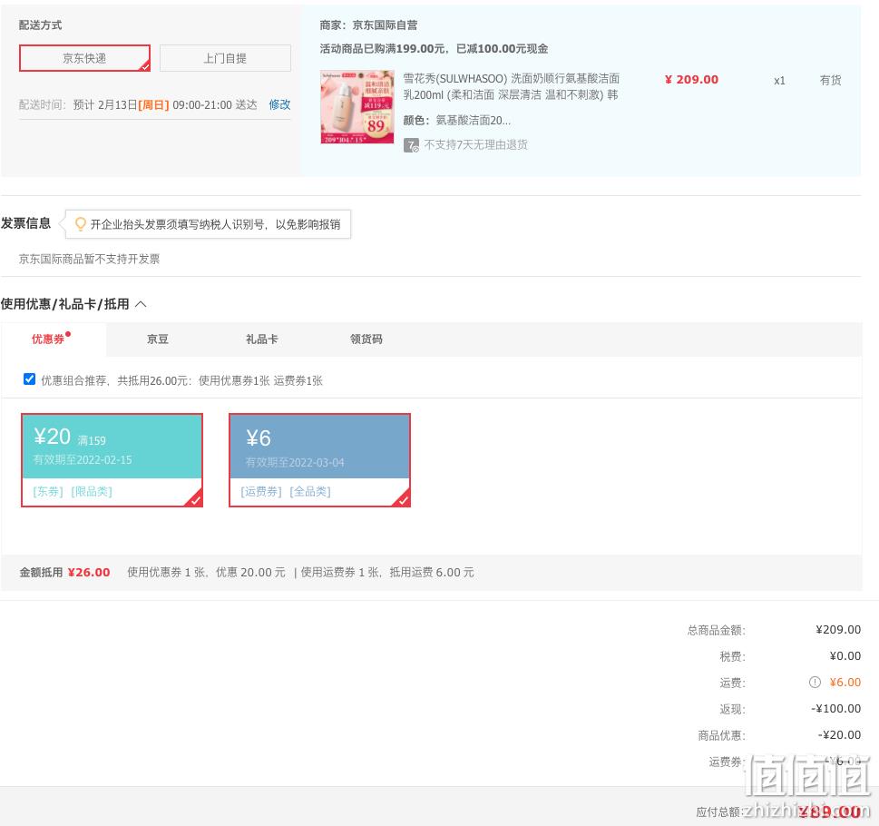Image resolution: width=879 pixels, height=826 pixels.
Task: Click the ¥209.00 product price
Action: (x=691, y=80)
